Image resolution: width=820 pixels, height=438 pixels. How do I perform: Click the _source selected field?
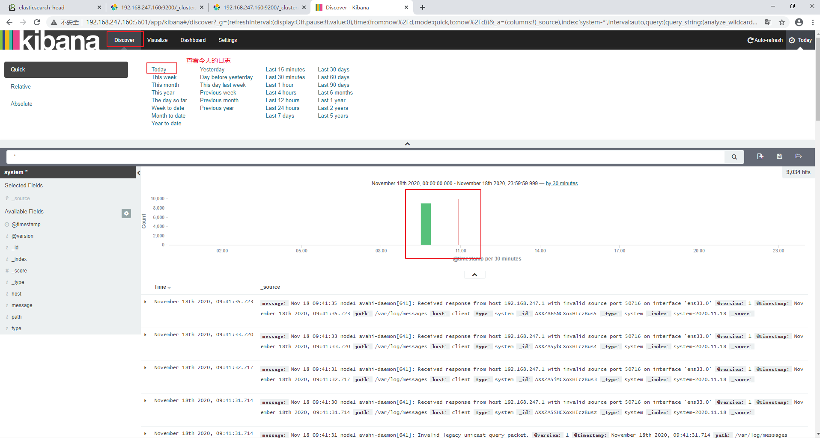coord(21,198)
